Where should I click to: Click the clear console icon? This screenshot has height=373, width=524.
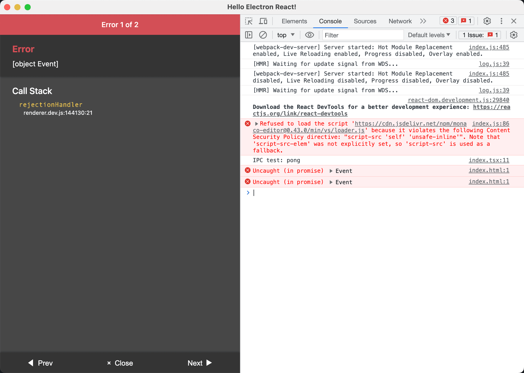point(263,35)
